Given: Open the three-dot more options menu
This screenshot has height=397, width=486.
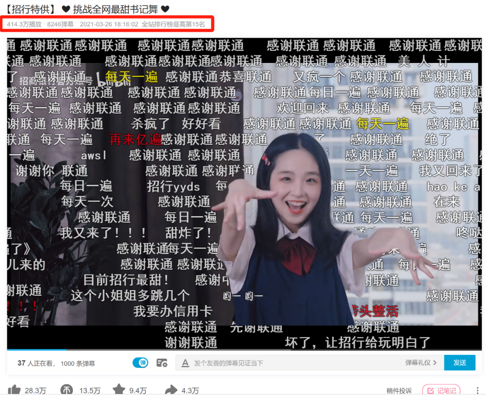Looking at the screenshot, I should click(x=477, y=390).
